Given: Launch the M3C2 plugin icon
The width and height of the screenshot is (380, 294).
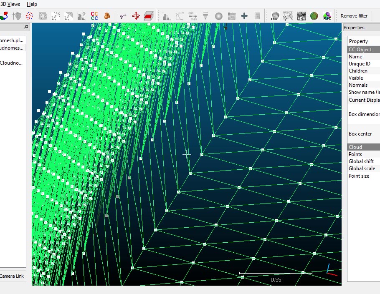Looking at the screenshot, I should 288,16.
